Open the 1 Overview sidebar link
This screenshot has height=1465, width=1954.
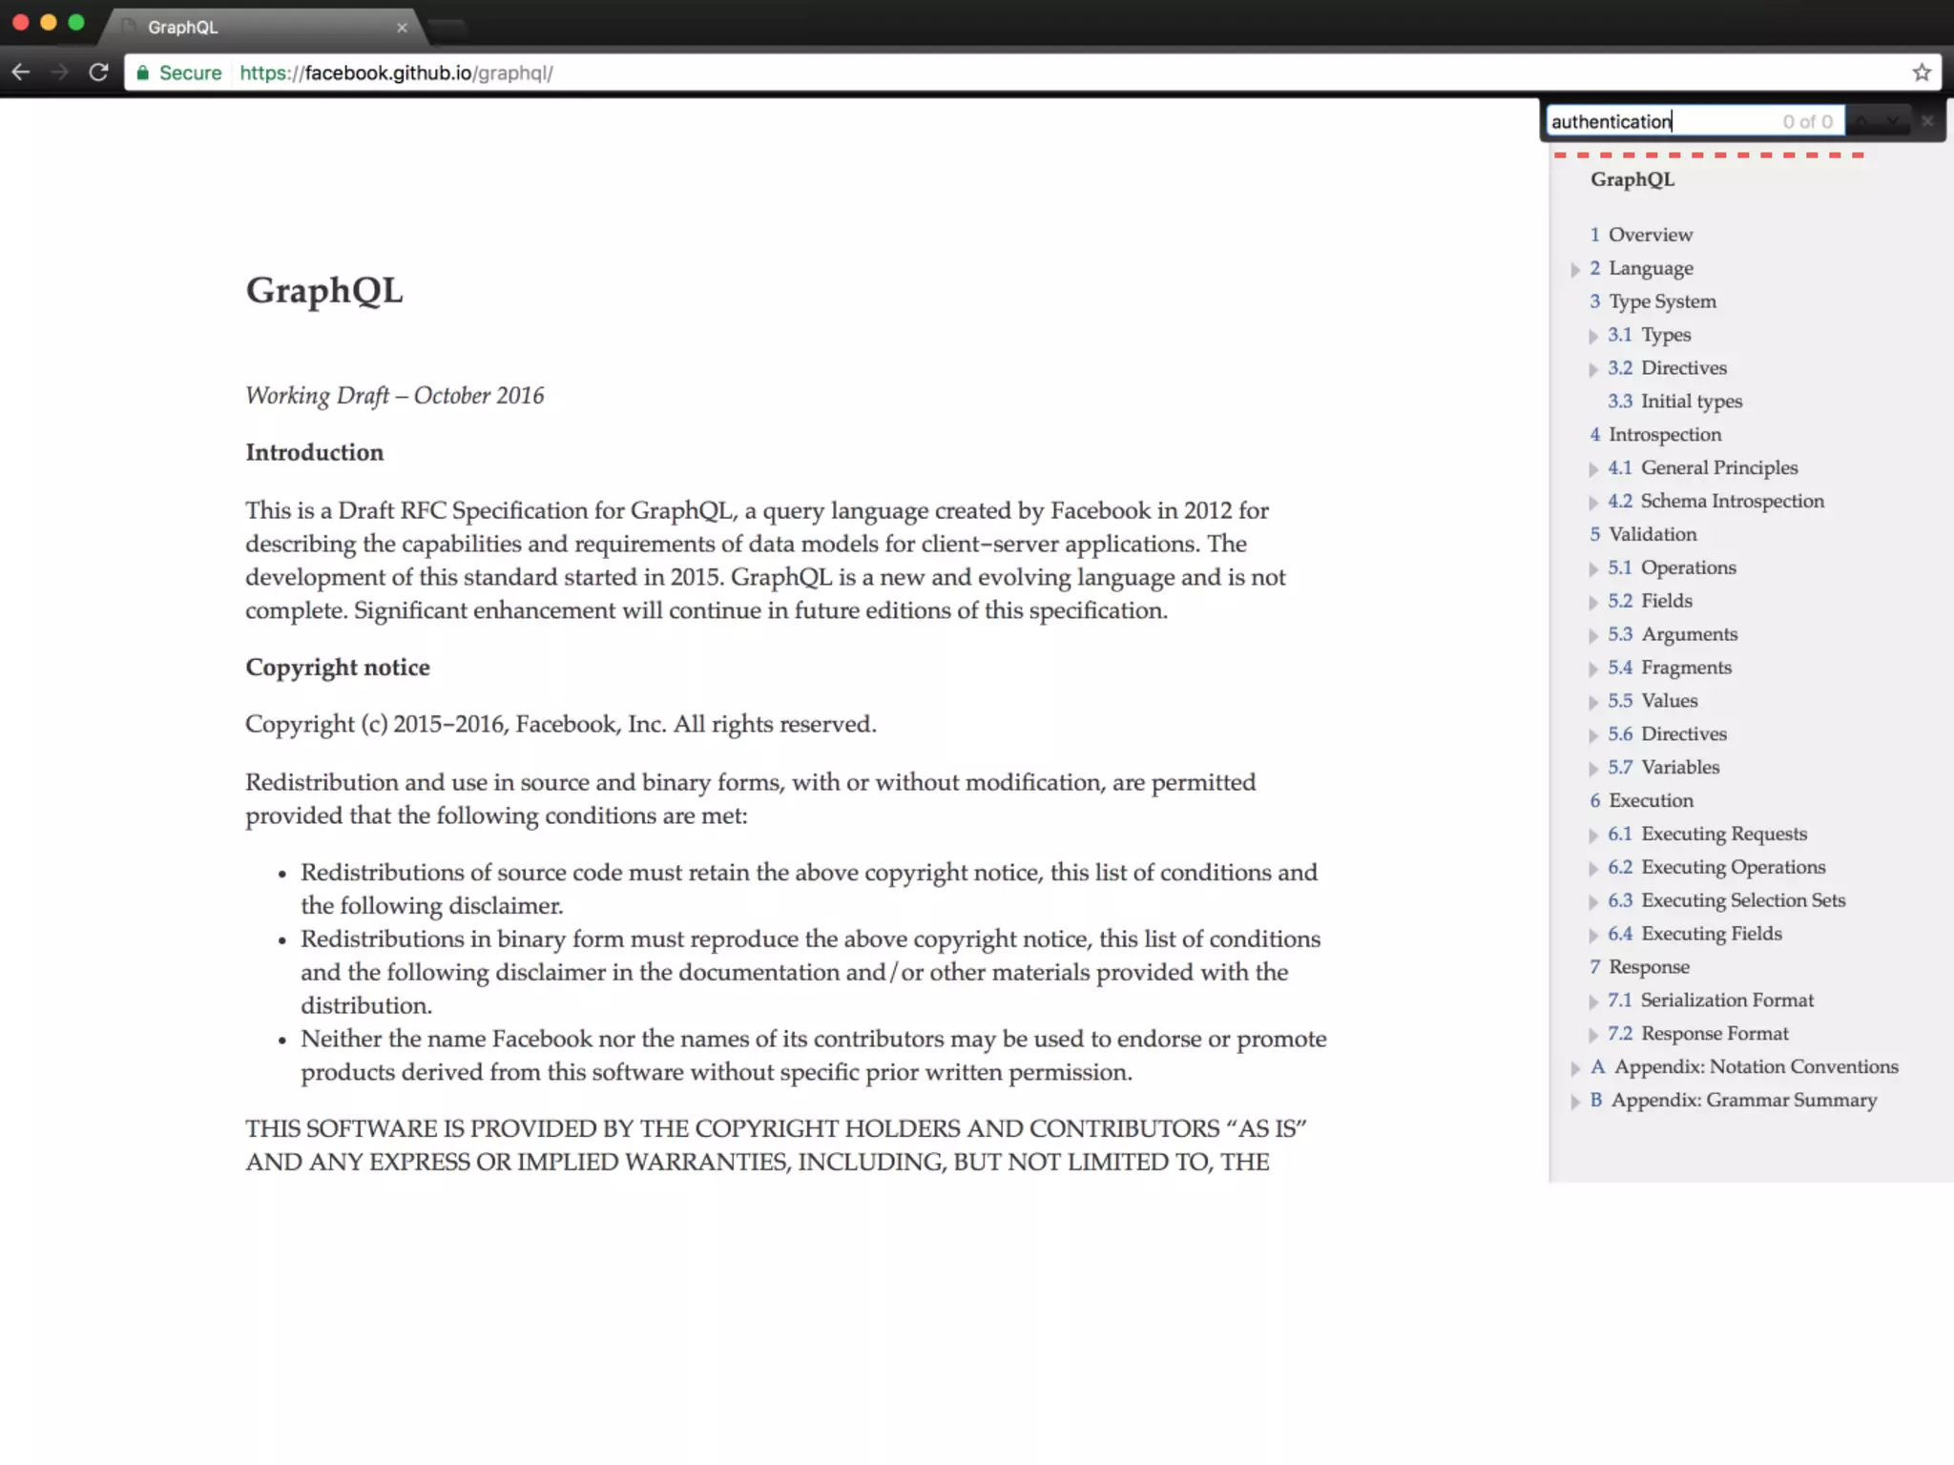coord(1650,235)
